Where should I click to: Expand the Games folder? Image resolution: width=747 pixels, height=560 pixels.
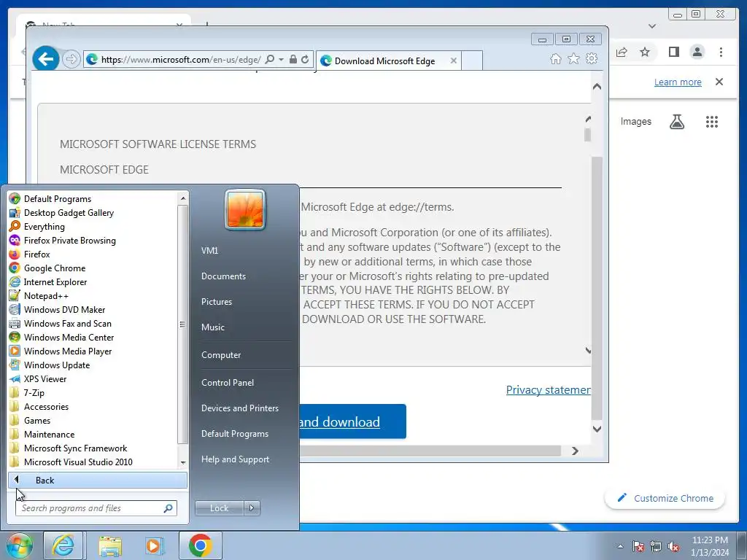click(36, 419)
